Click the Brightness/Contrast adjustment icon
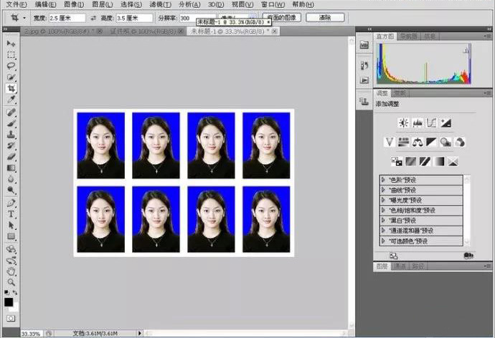 pyautogui.click(x=403, y=123)
